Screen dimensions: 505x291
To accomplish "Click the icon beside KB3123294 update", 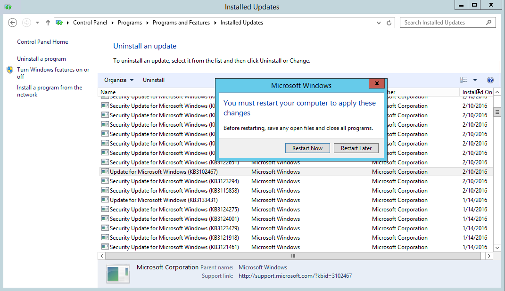I will (x=105, y=181).
